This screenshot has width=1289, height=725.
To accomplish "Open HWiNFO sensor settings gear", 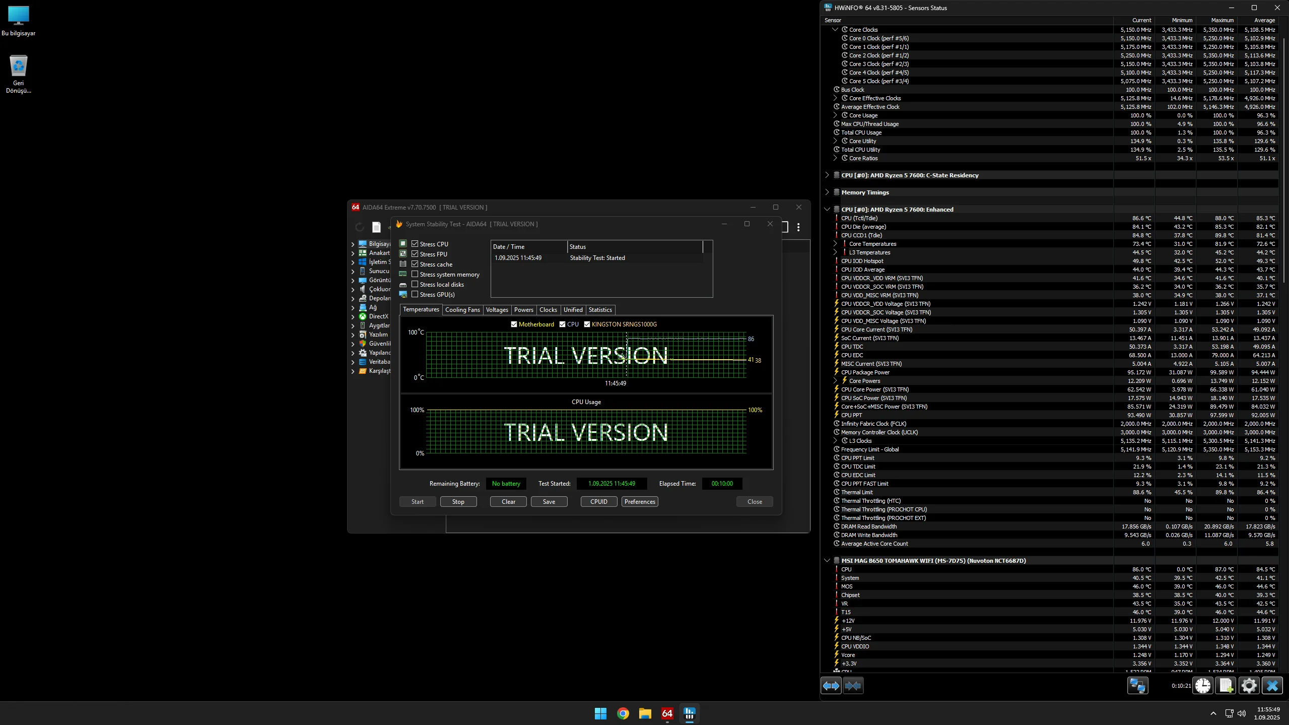I will (x=1249, y=686).
